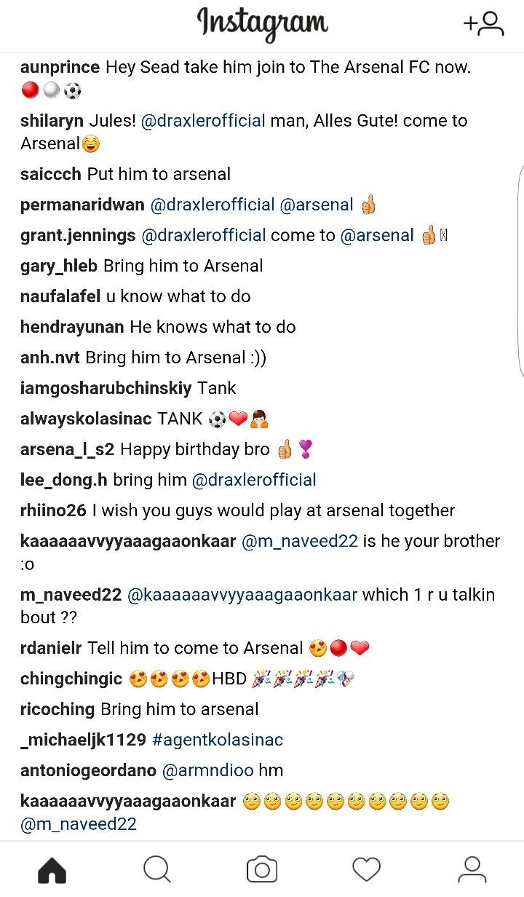
Task: Tap the iamgosharubchinskiy username
Action: [x=106, y=388]
